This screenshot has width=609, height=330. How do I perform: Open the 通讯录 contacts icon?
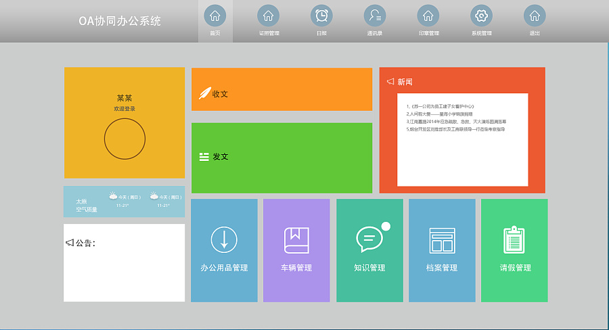click(x=374, y=16)
